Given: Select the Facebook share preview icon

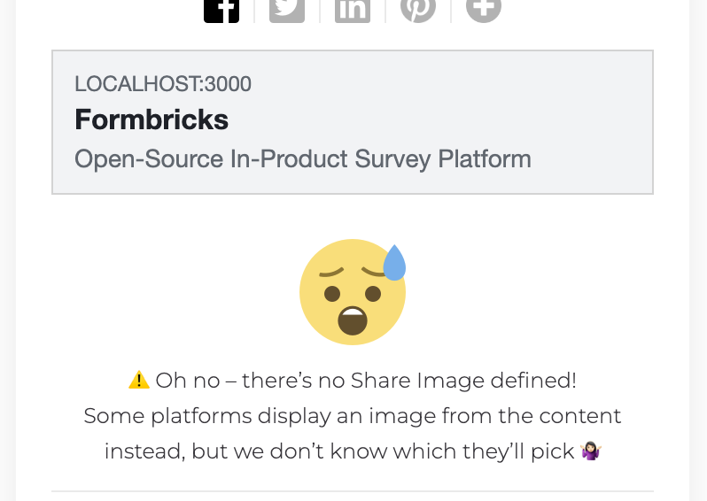Looking at the screenshot, I should (221, 9).
